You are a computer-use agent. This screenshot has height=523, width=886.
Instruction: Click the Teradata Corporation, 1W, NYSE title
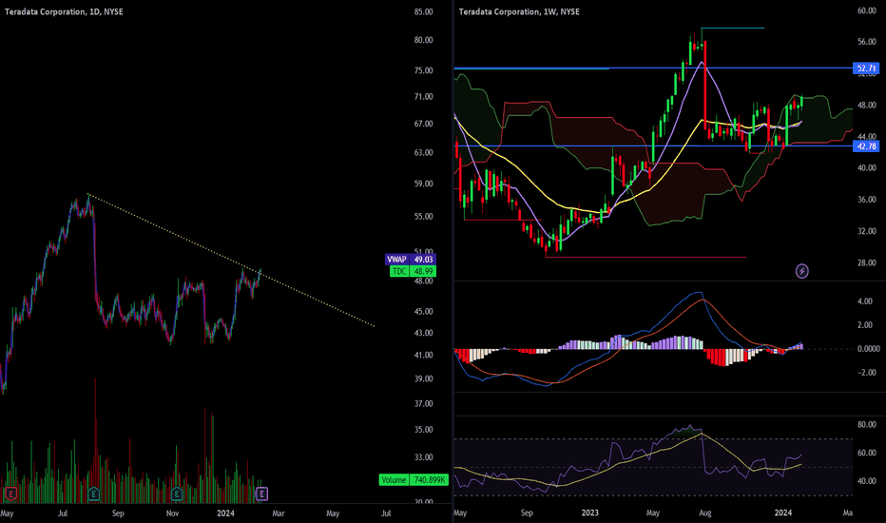click(519, 11)
